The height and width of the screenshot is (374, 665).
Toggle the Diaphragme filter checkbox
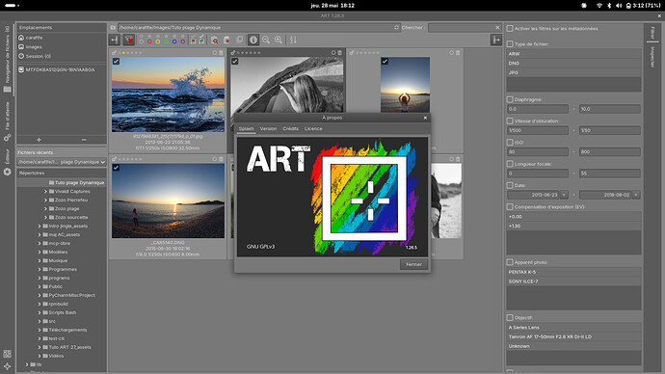[x=510, y=99]
